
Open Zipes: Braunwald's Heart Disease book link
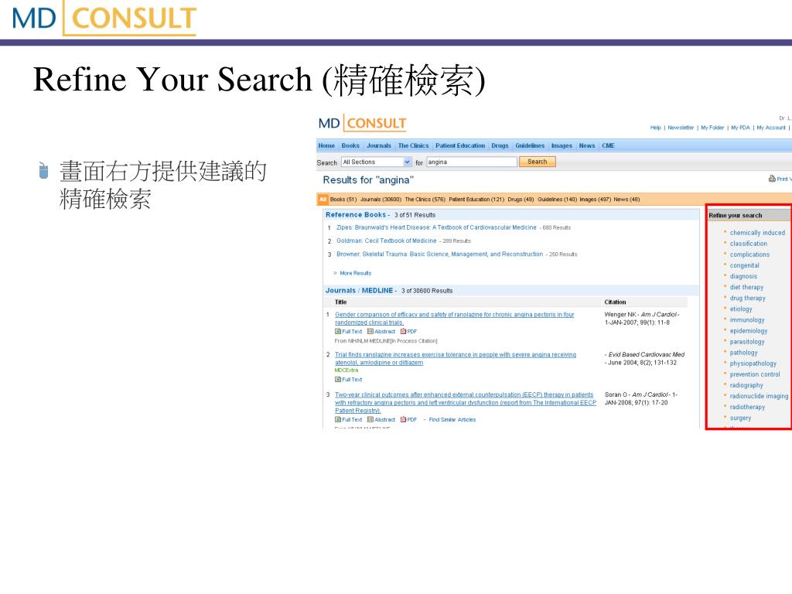pos(436,227)
